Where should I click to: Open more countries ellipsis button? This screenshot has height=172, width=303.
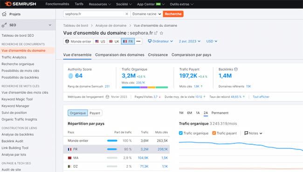tap(138, 41)
